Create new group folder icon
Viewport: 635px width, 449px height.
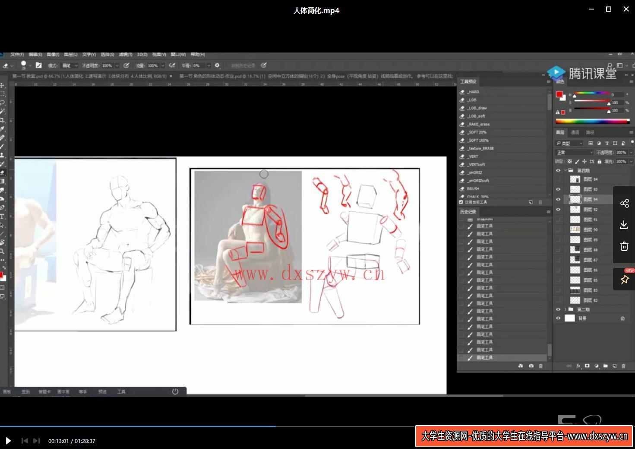pyautogui.click(x=605, y=366)
